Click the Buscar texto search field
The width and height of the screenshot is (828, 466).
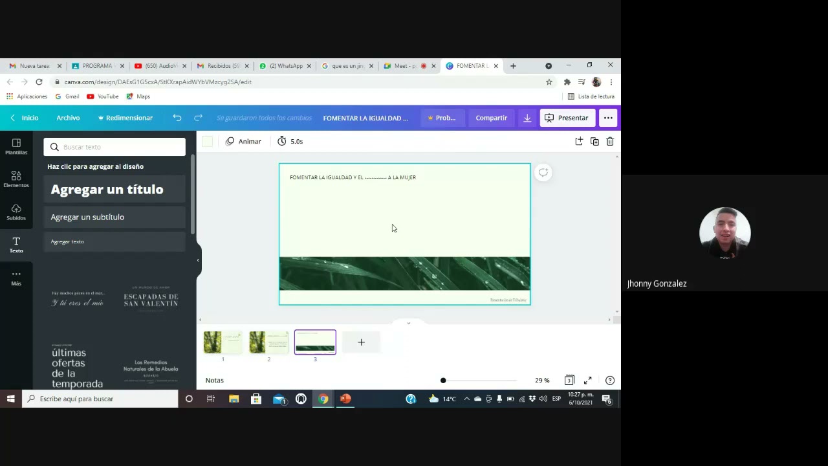(x=114, y=147)
